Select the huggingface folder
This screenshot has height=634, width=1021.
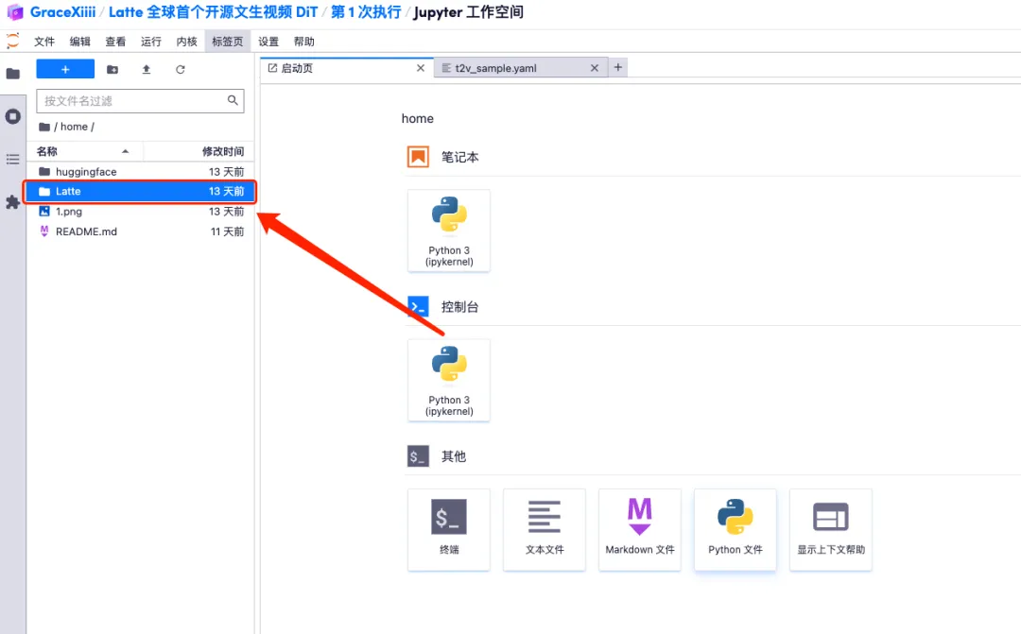click(86, 172)
